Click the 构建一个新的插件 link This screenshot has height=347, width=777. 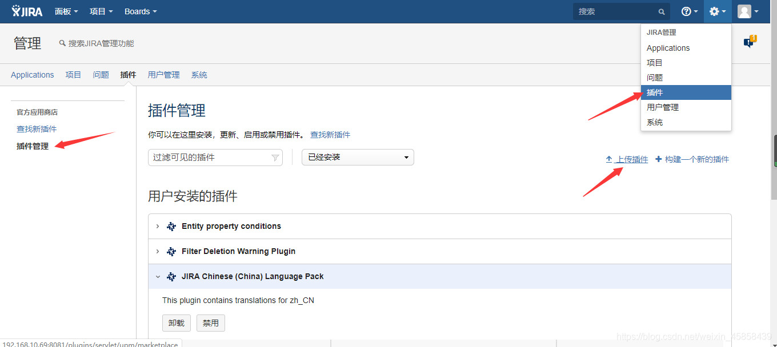pyautogui.click(x=697, y=159)
